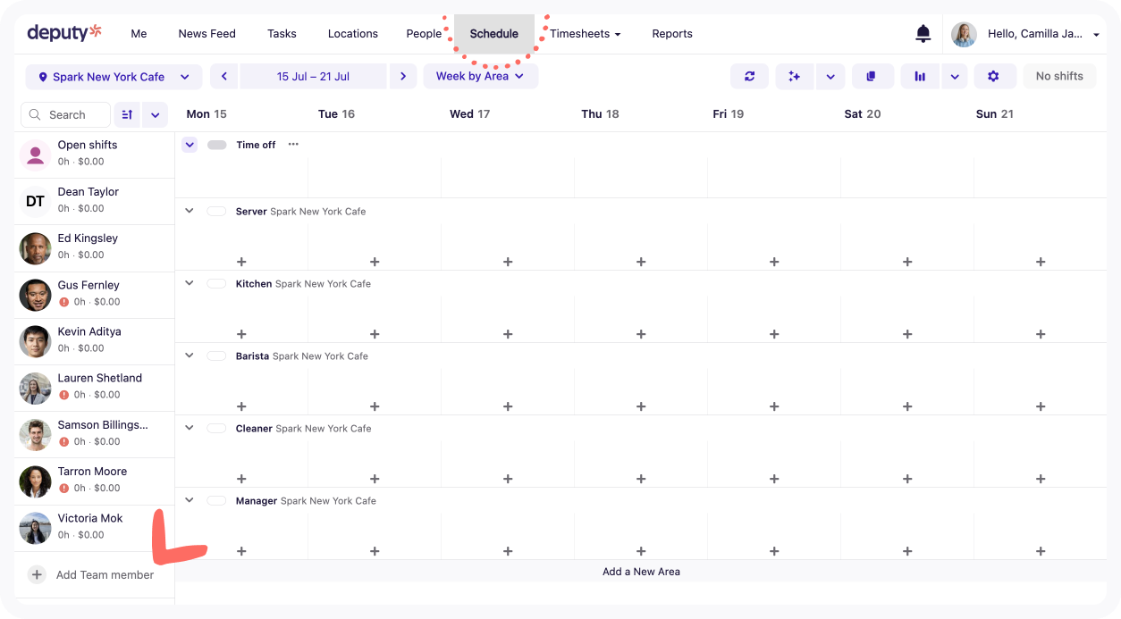This screenshot has height=619, width=1121.
Task: Open the copy schedule icon
Action: [x=872, y=76]
